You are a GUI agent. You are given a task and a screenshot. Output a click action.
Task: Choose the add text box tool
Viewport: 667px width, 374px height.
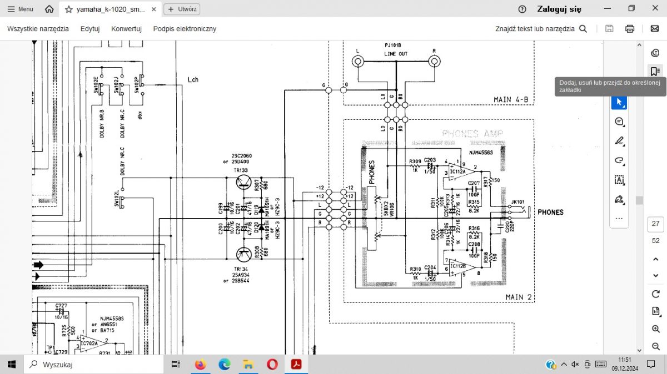pyautogui.click(x=619, y=179)
